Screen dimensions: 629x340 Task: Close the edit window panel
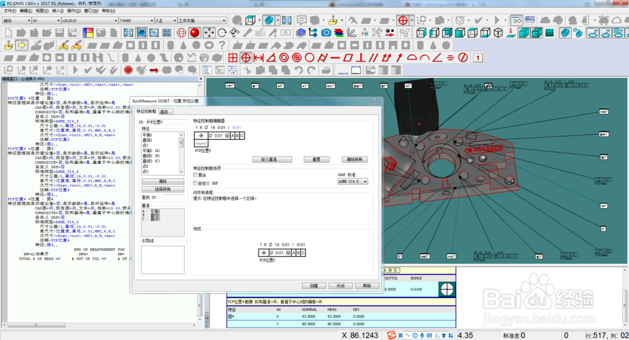[201, 79]
